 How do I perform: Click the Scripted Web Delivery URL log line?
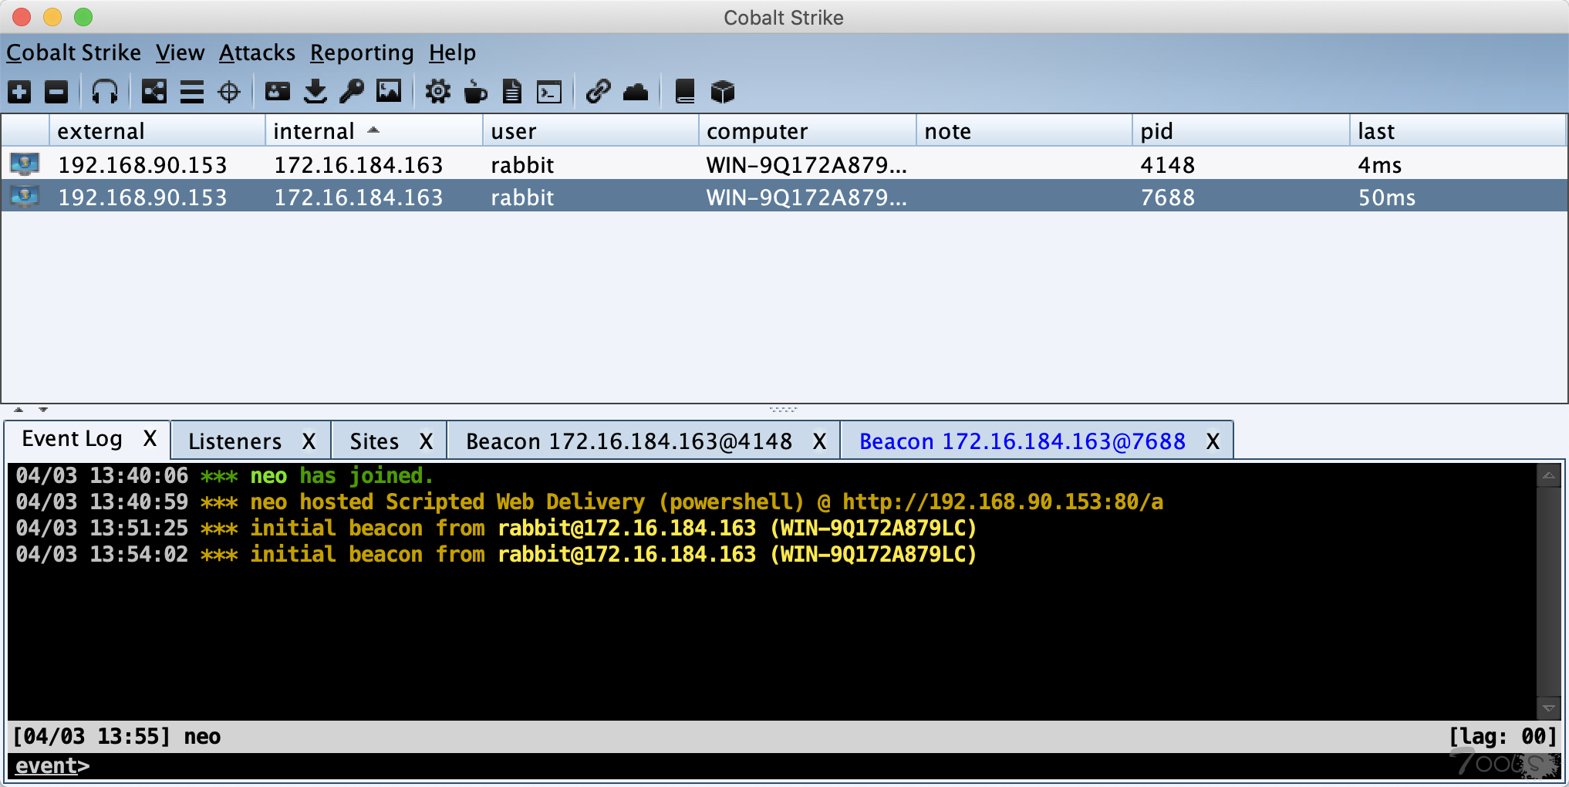pyautogui.click(x=589, y=502)
